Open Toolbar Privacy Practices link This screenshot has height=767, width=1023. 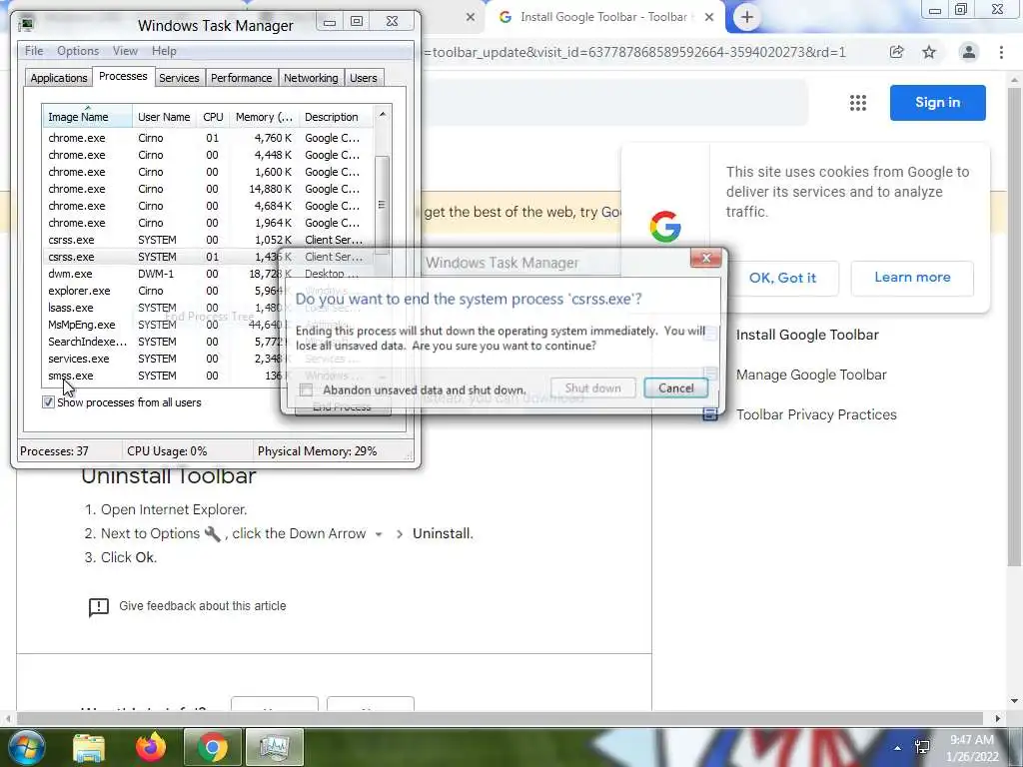pos(816,414)
